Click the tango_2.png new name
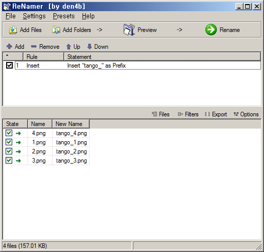 pyautogui.click(x=71, y=151)
